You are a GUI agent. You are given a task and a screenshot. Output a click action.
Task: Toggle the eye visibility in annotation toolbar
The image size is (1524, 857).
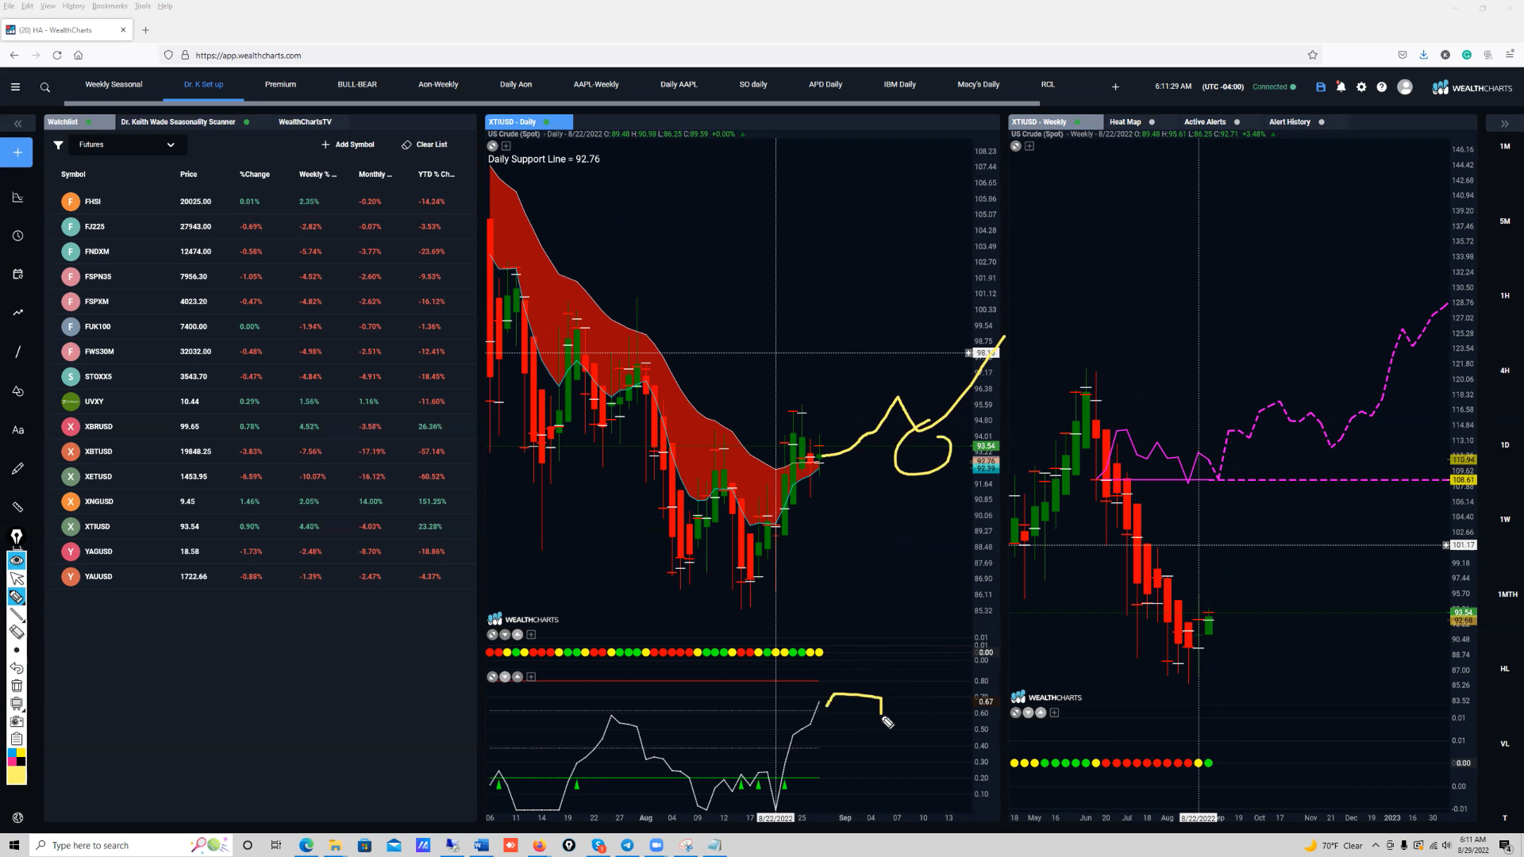coord(17,560)
